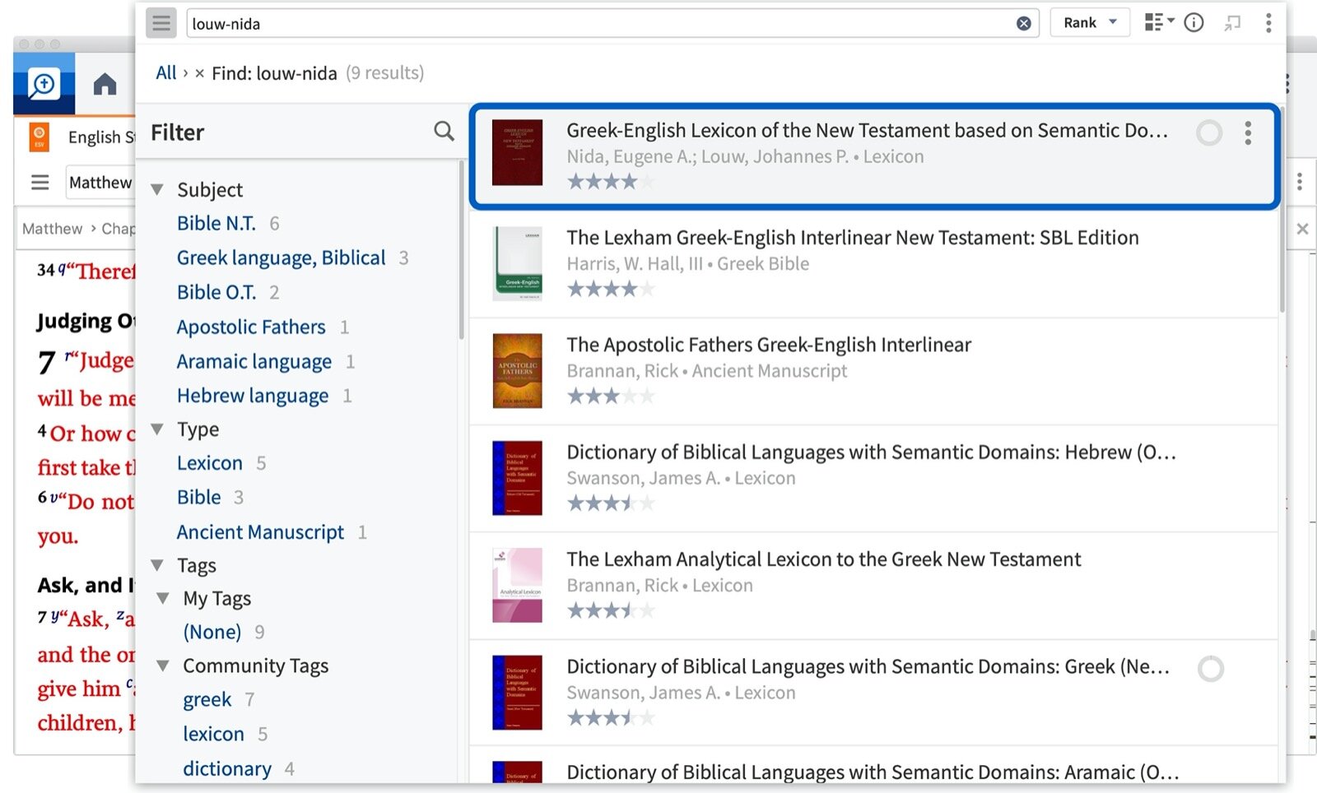This screenshot has width=1317, height=793.
Task: Change the library view layout
Action: (1159, 22)
